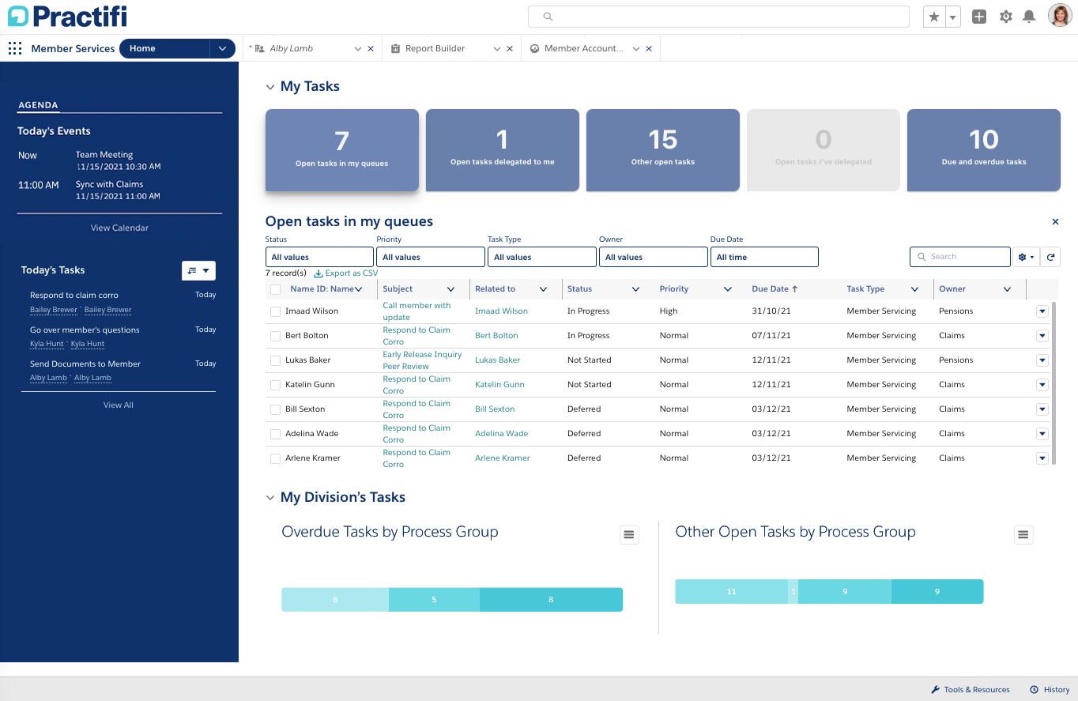Open the Overdue Tasks chart menu icon
Screen dimensions: 1078x701
click(x=629, y=534)
